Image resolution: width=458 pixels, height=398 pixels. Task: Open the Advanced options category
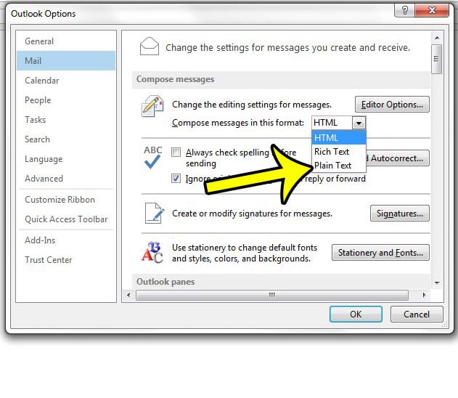66,178
